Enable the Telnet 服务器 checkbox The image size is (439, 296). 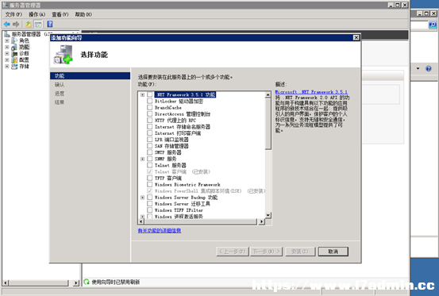149,165
